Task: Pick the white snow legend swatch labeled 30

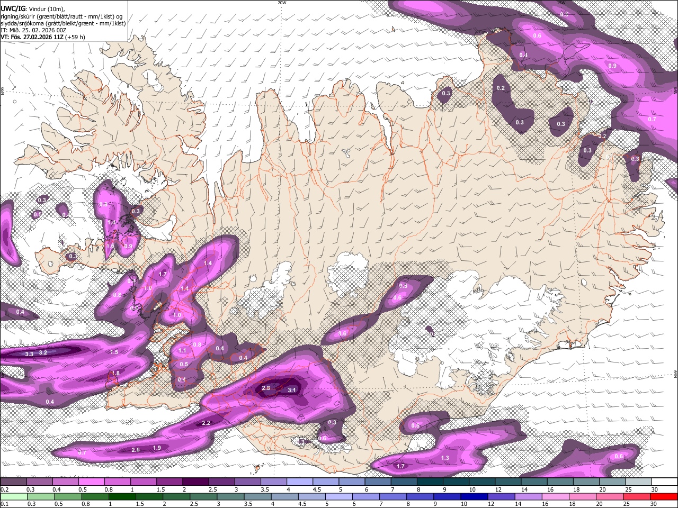Action: (665, 482)
